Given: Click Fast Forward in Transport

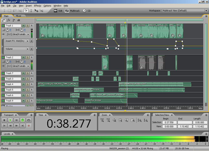Looking at the screenshot, I should pyautogui.click(x=16, y=126).
